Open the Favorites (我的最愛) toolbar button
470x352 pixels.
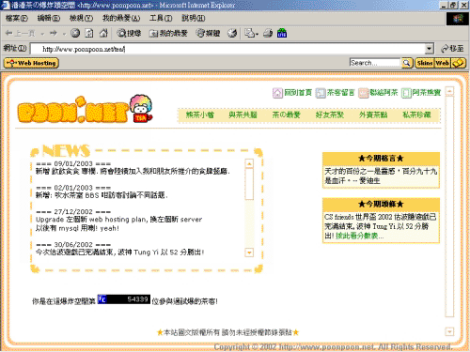pyautogui.click(x=168, y=33)
